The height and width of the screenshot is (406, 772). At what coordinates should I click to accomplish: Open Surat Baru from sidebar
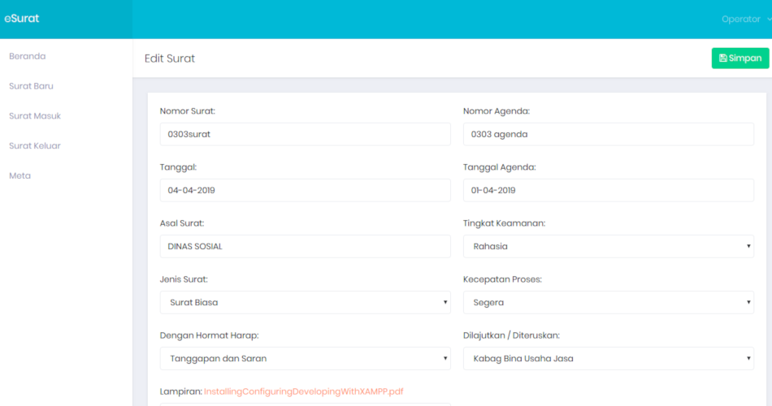(x=31, y=86)
